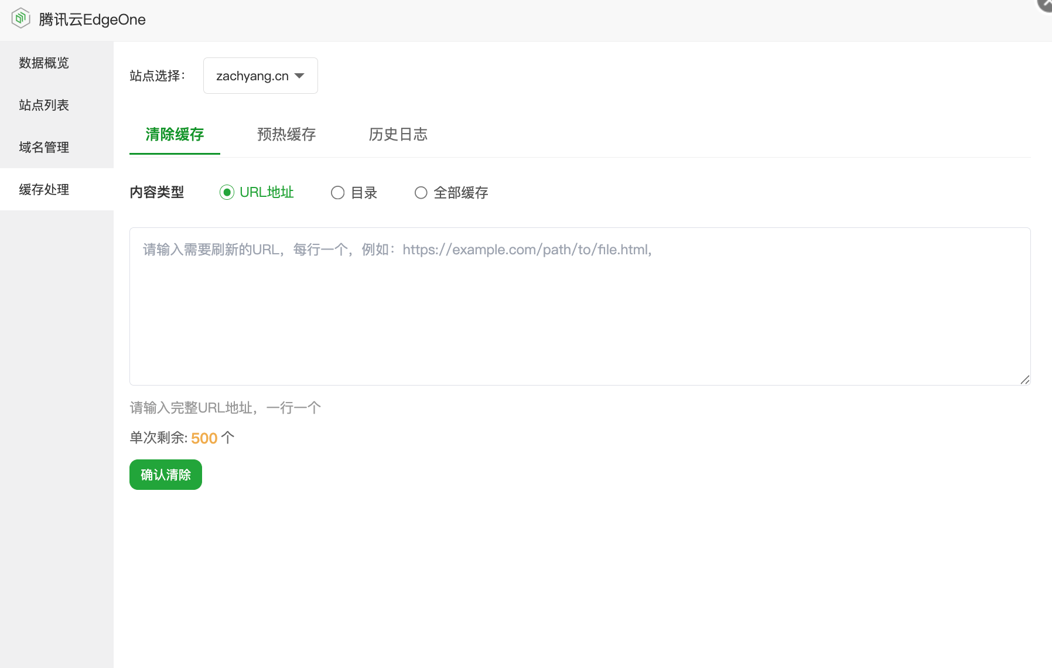Screen dimensions: 1052x668
Task: Select the 全部缓存 radio option
Action: [421, 193]
